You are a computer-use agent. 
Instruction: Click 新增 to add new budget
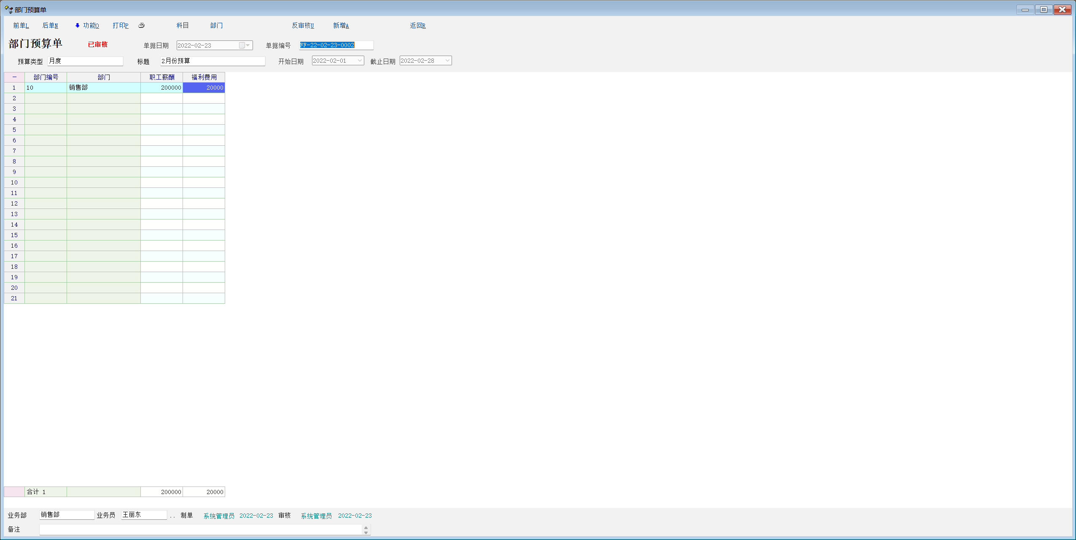pyautogui.click(x=341, y=25)
